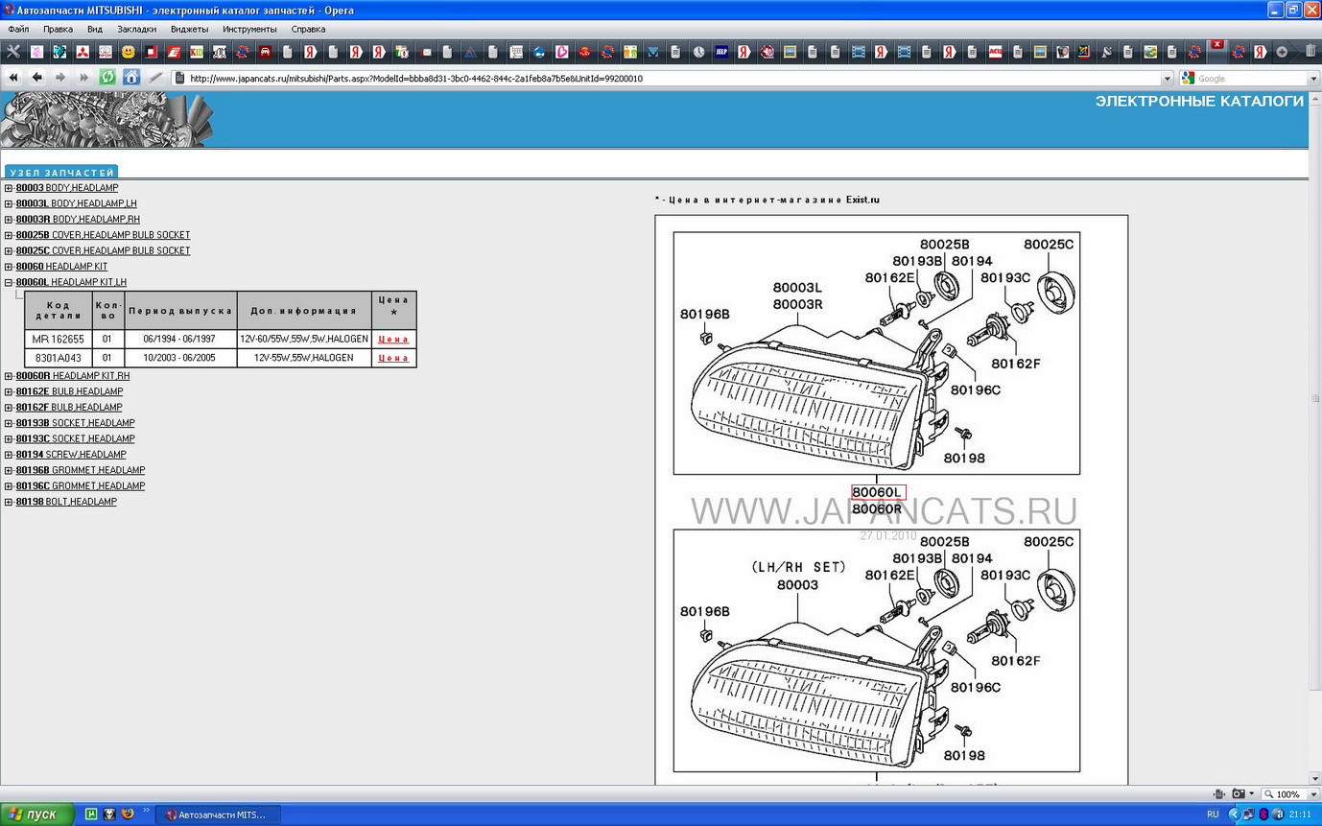
Task: Collapse the 80060L HEADLAMP KIT,LH node
Action: (9, 282)
